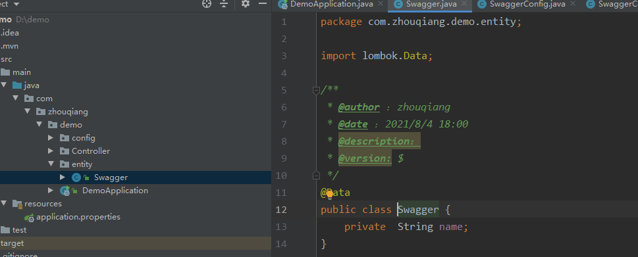Select the application.properties file

point(78,217)
